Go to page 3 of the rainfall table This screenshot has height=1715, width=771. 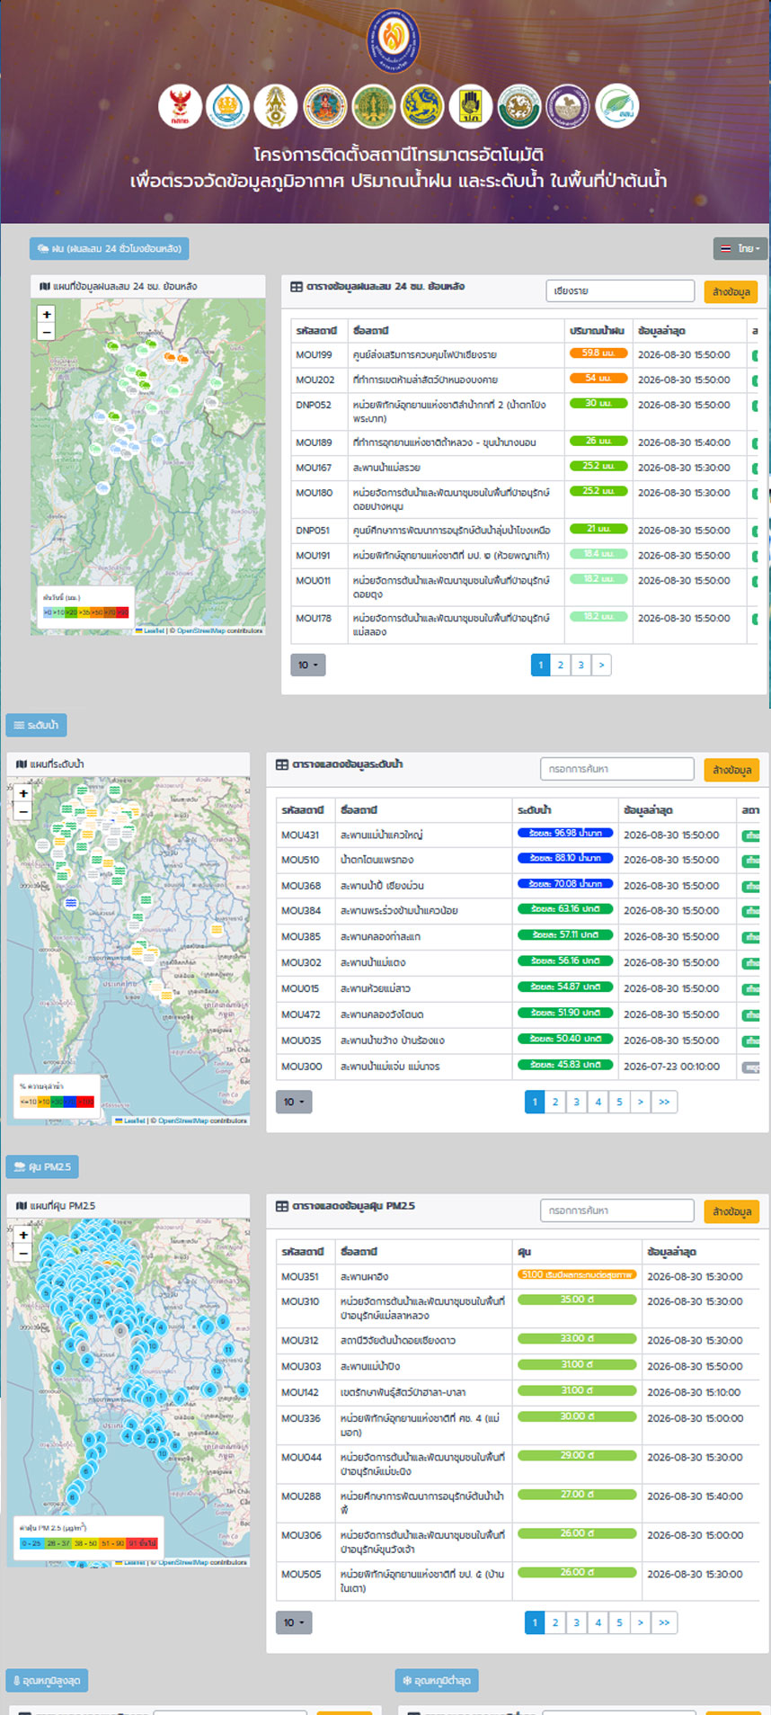pyautogui.click(x=580, y=665)
